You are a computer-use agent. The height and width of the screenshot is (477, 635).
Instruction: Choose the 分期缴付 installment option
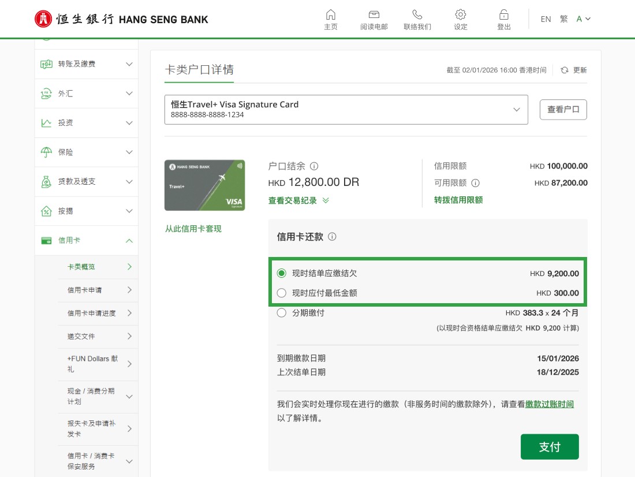pyautogui.click(x=282, y=312)
